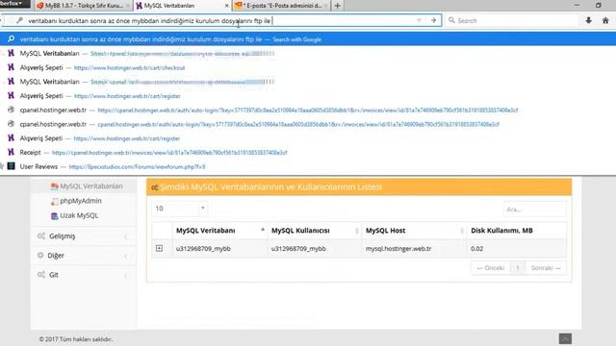Click the Disk Kullanımı, MB column header
The width and height of the screenshot is (616, 346).
(x=517, y=231)
